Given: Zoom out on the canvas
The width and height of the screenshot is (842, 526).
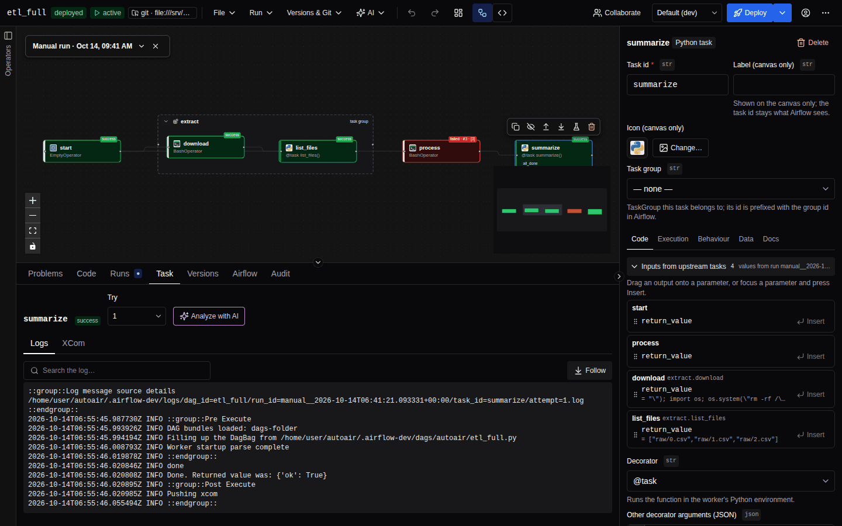Looking at the screenshot, I should (33, 216).
